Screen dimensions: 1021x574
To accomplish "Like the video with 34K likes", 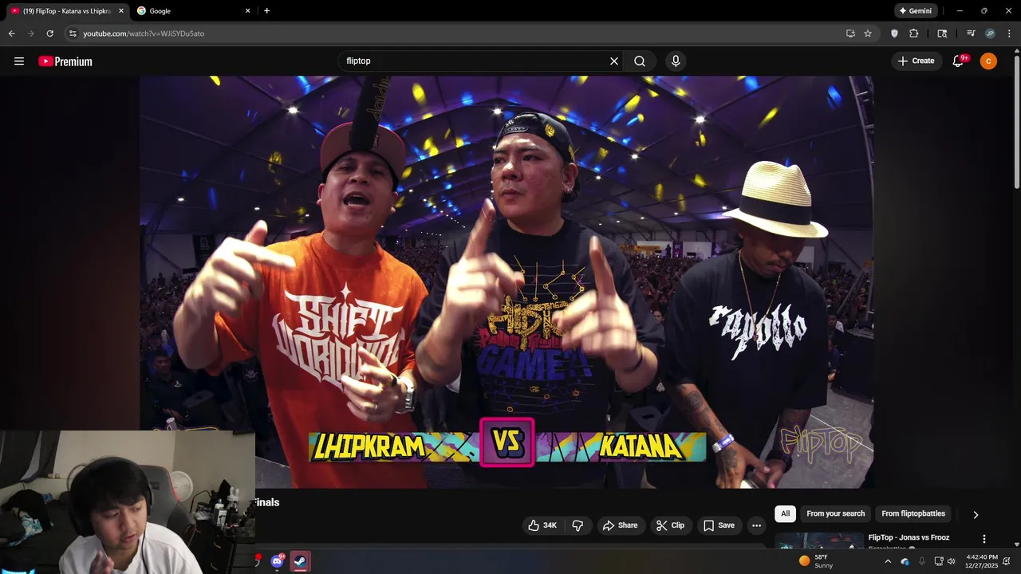I will (x=543, y=525).
